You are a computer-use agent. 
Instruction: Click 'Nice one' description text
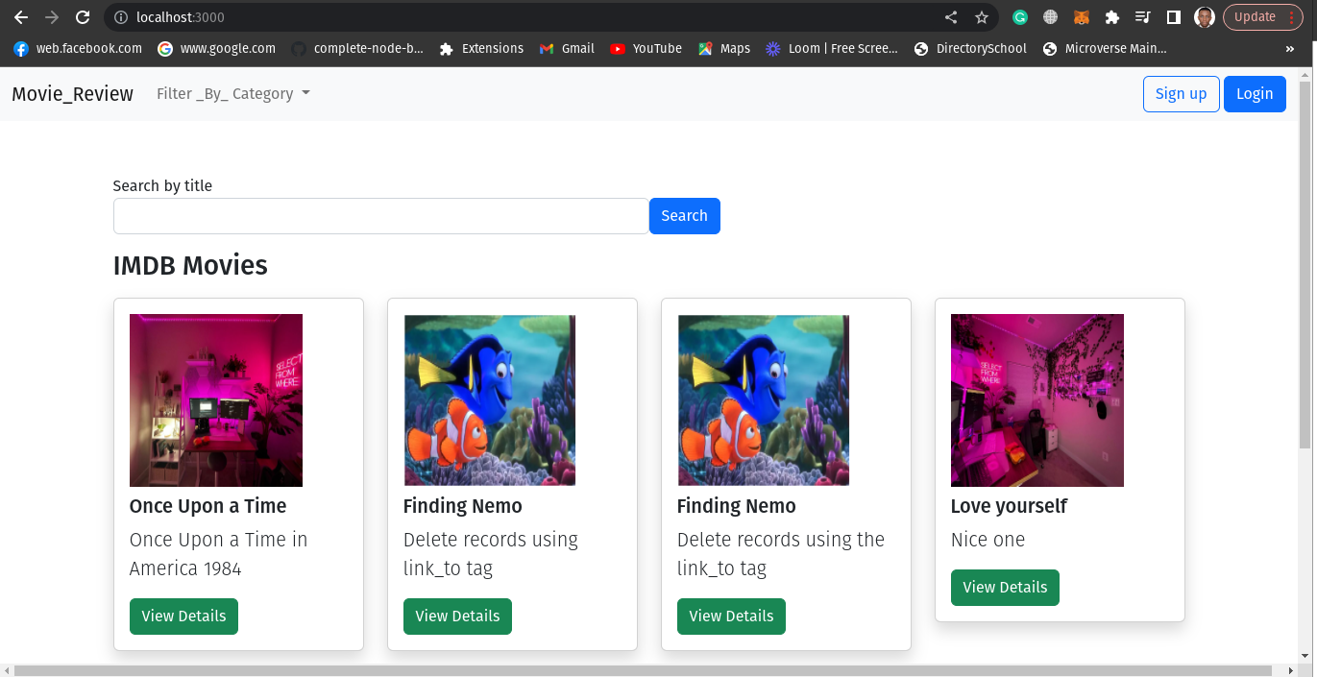(988, 540)
